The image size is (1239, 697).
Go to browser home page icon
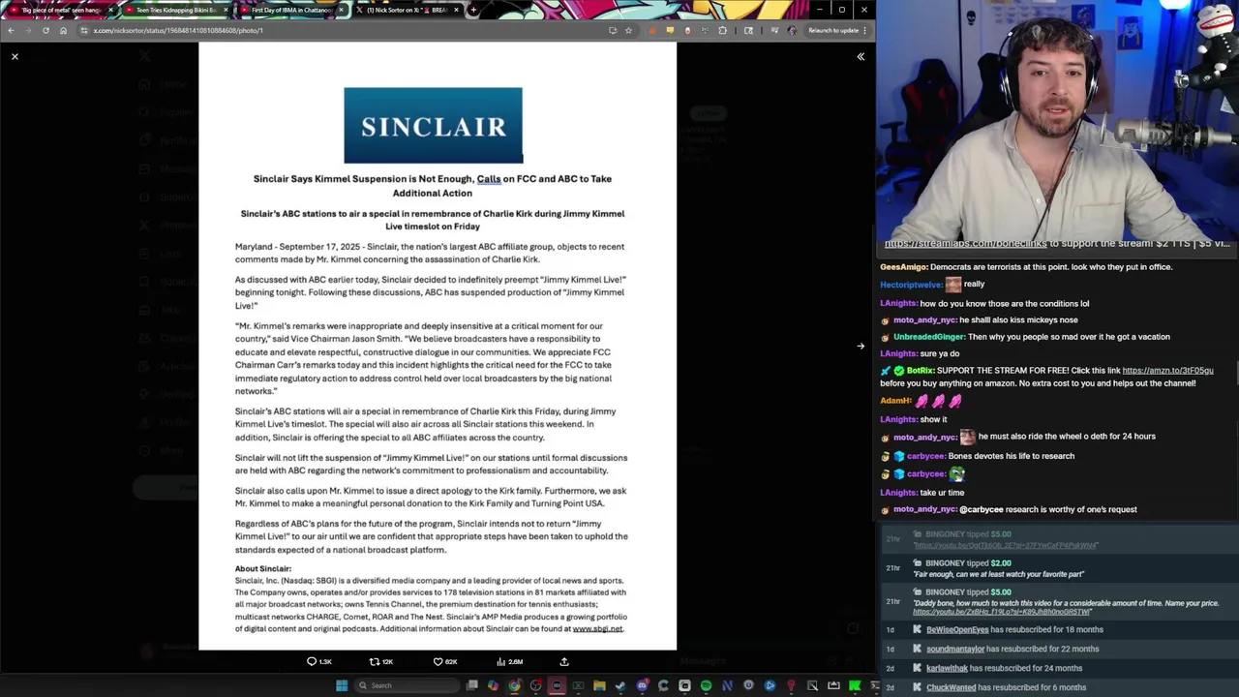coord(63,30)
